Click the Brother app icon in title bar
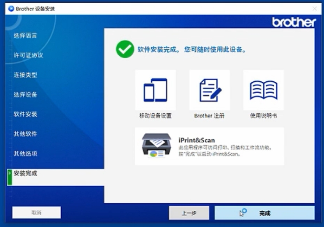Screen dimensions: 324x227 pos(11,9)
